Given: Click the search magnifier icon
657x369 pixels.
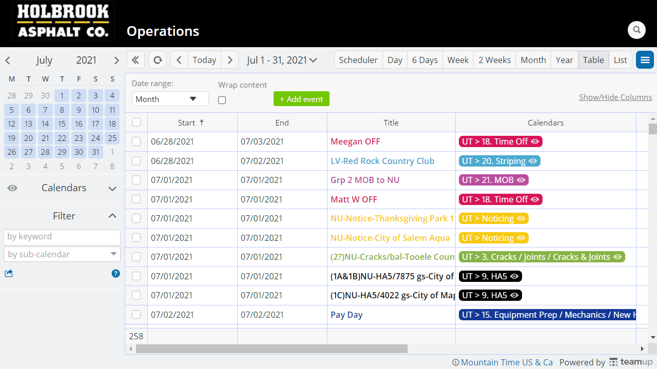Looking at the screenshot, I should point(636,30).
